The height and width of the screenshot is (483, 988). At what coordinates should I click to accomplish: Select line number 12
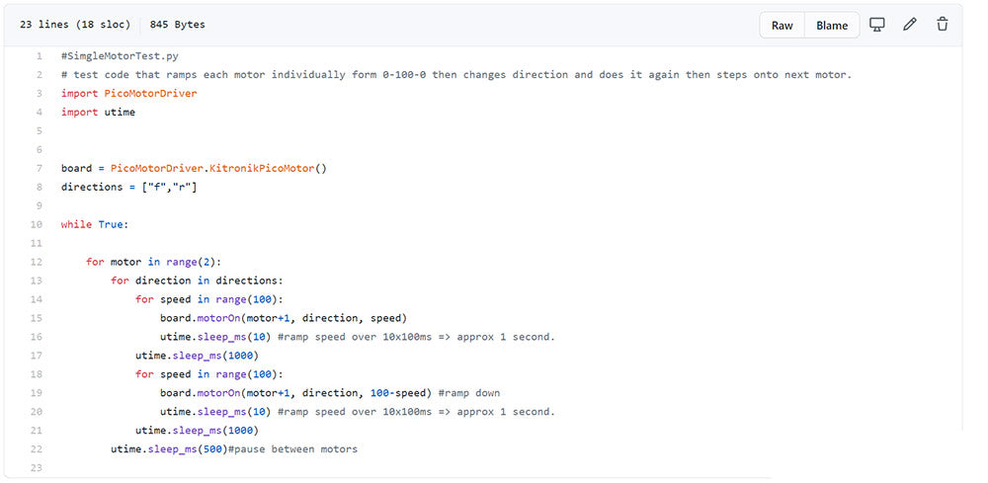(37, 262)
